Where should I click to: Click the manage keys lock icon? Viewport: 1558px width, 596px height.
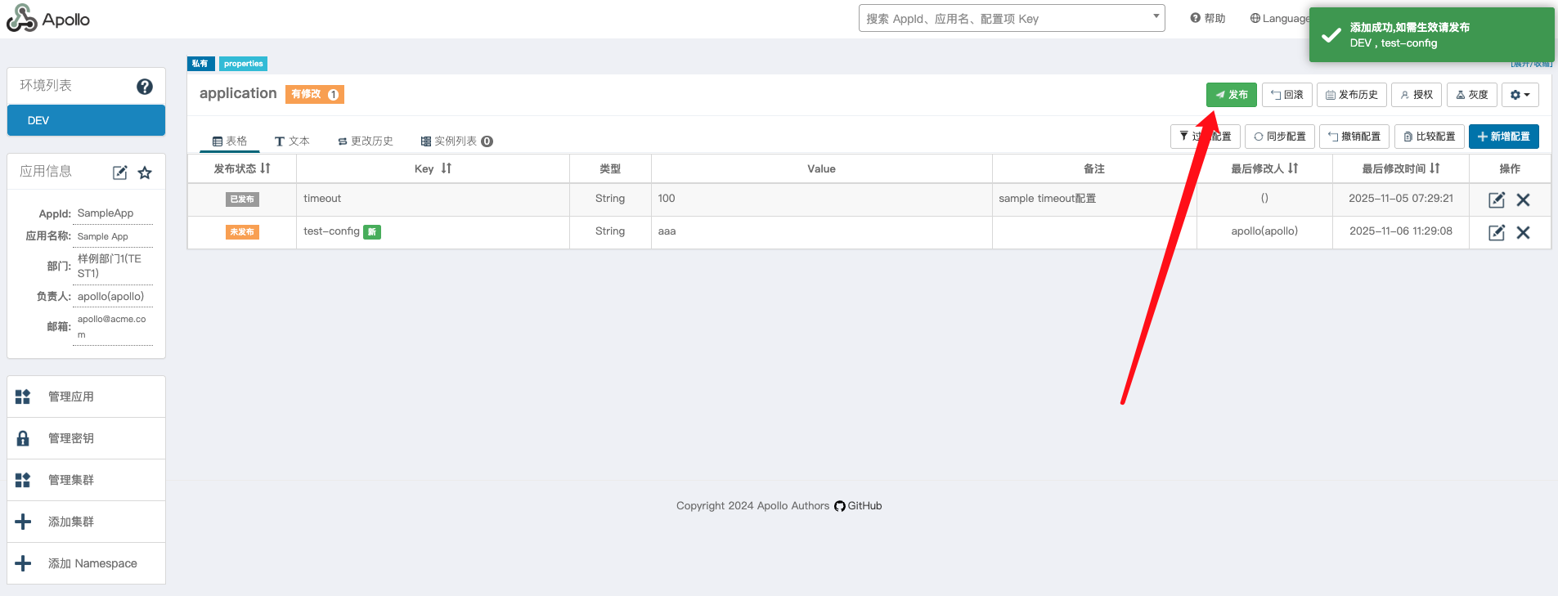pyautogui.click(x=23, y=438)
